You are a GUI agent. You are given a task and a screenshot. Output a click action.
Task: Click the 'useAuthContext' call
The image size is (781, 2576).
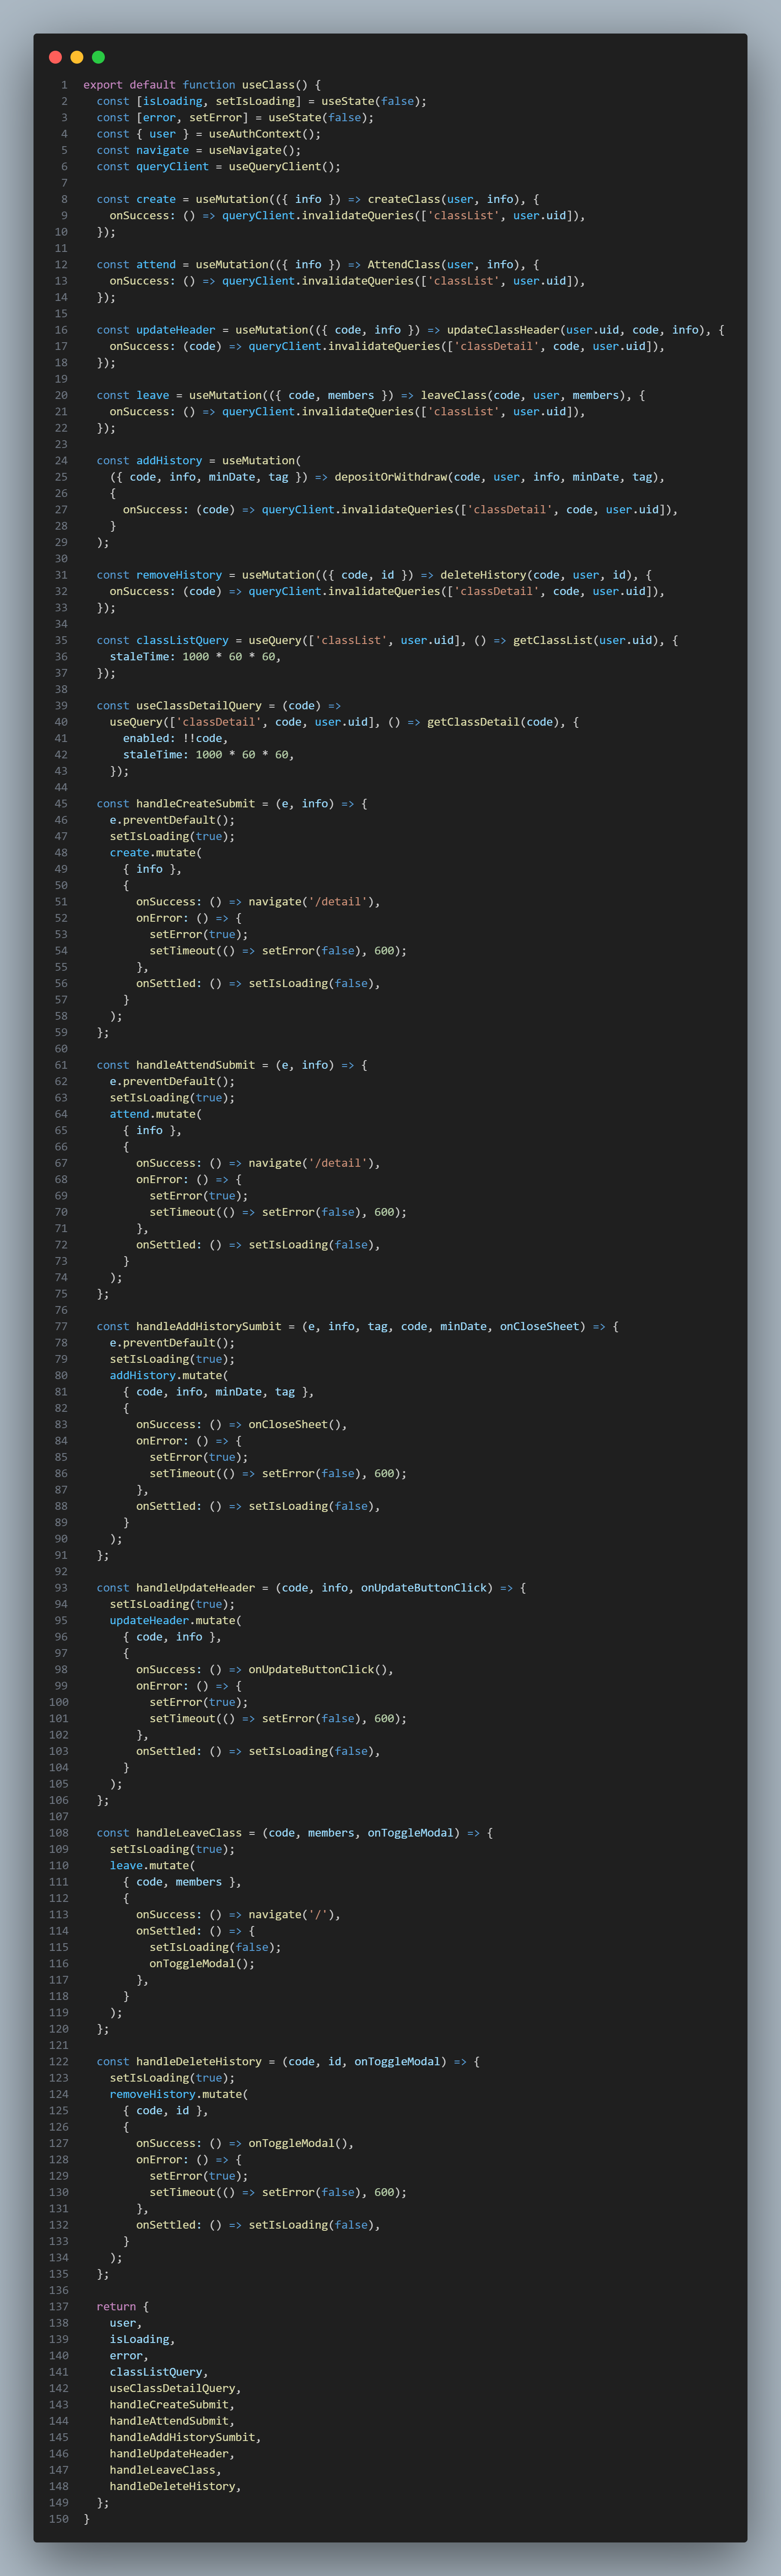(256, 134)
